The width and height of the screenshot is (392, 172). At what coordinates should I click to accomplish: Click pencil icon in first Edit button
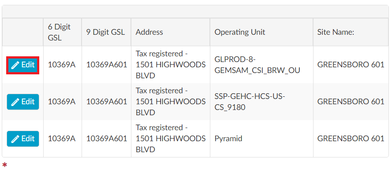click(x=15, y=65)
